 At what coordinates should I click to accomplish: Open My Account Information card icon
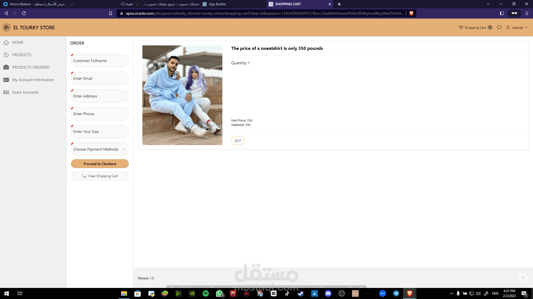point(6,79)
